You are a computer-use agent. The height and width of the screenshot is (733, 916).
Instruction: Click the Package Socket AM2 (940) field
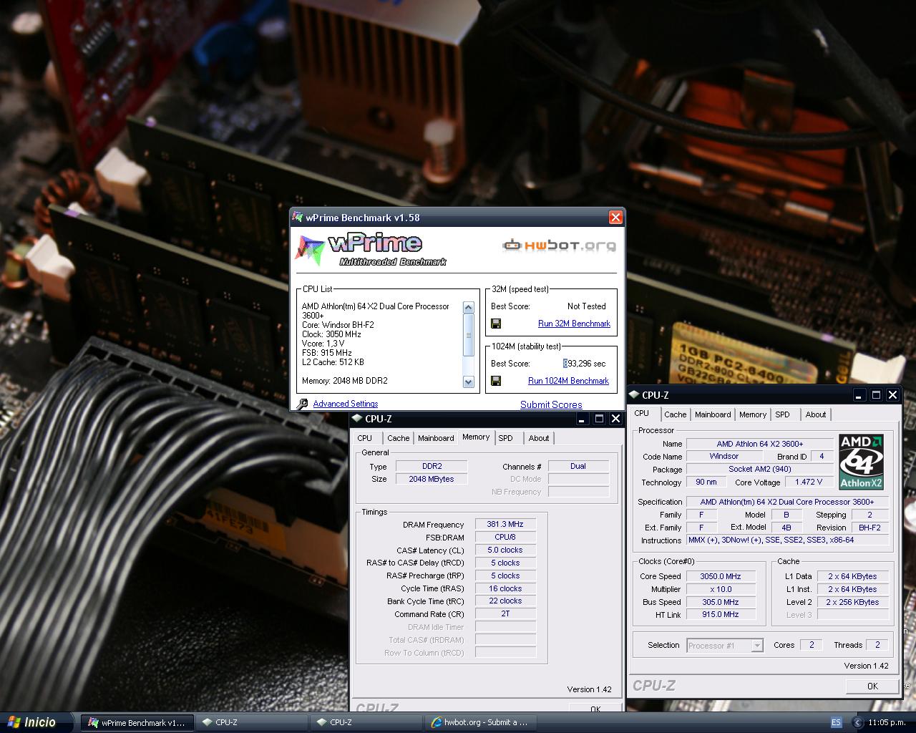(760, 469)
